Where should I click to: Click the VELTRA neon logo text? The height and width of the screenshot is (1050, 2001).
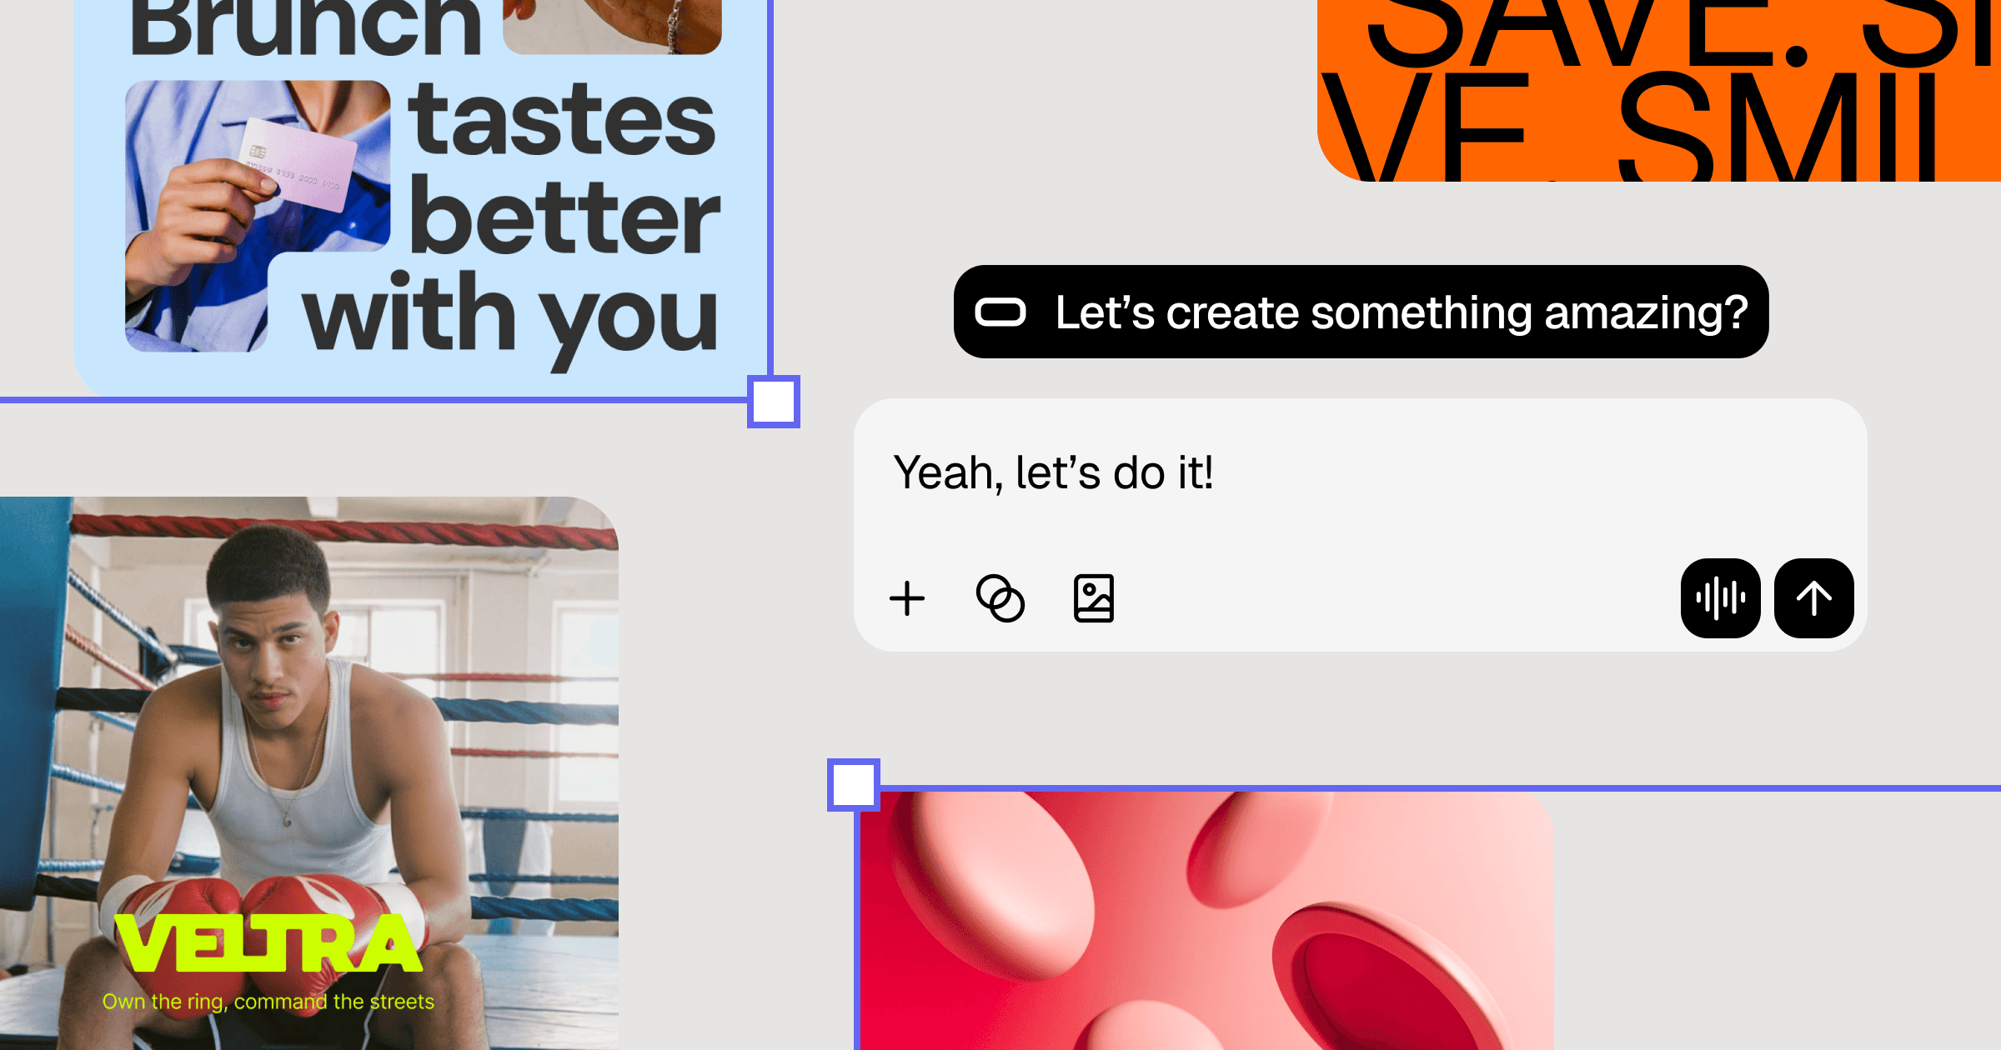[268, 943]
